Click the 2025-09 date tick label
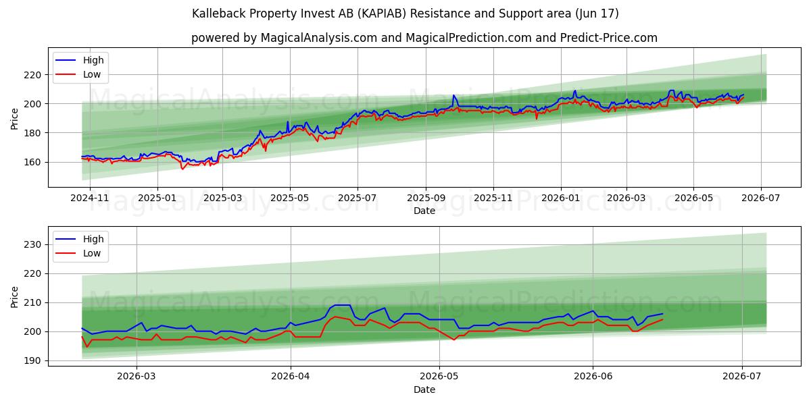 [x=426, y=198]
